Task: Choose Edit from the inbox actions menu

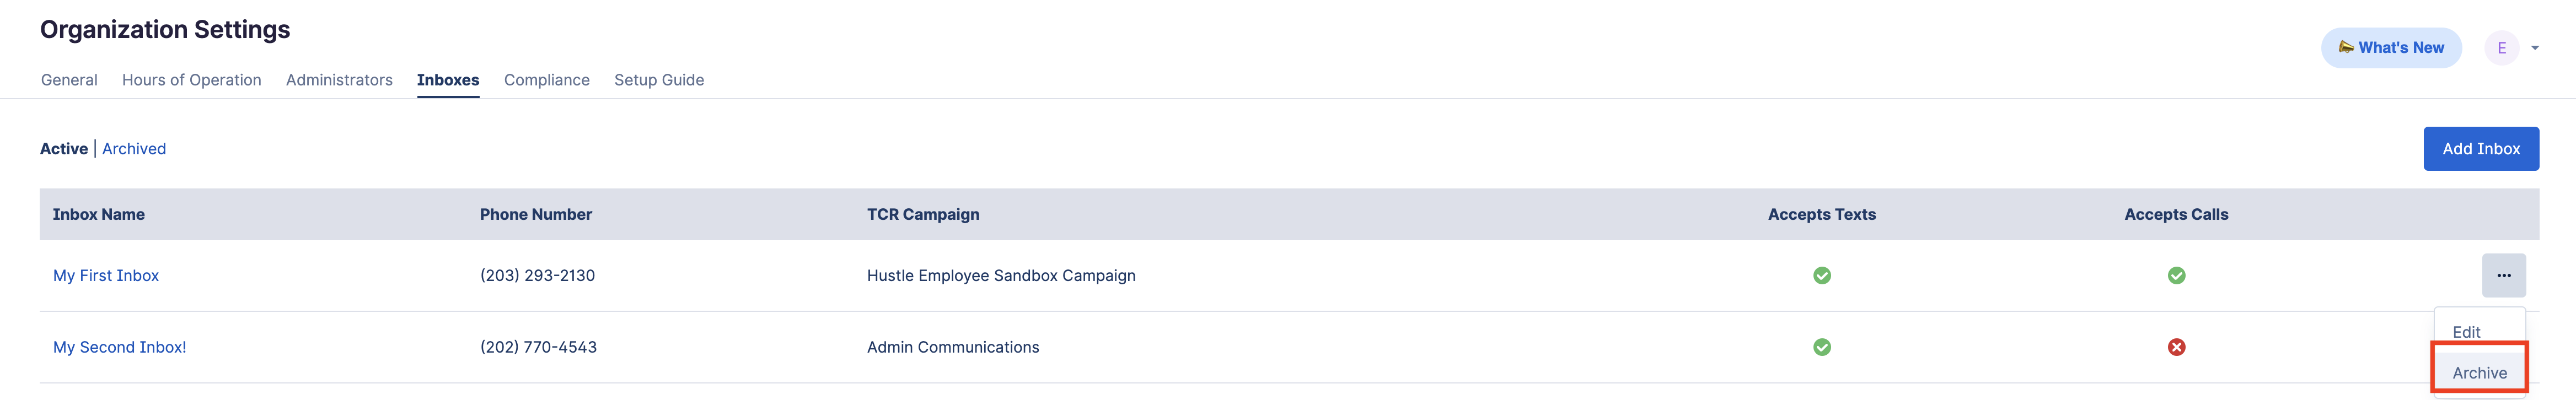Action: point(2466,332)
